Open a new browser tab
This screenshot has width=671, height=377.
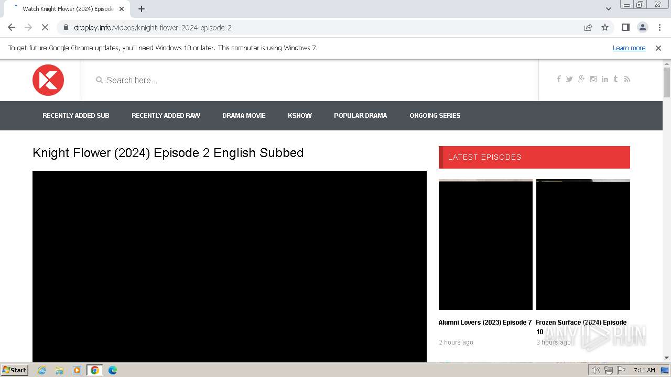click(x=142, y=9)
